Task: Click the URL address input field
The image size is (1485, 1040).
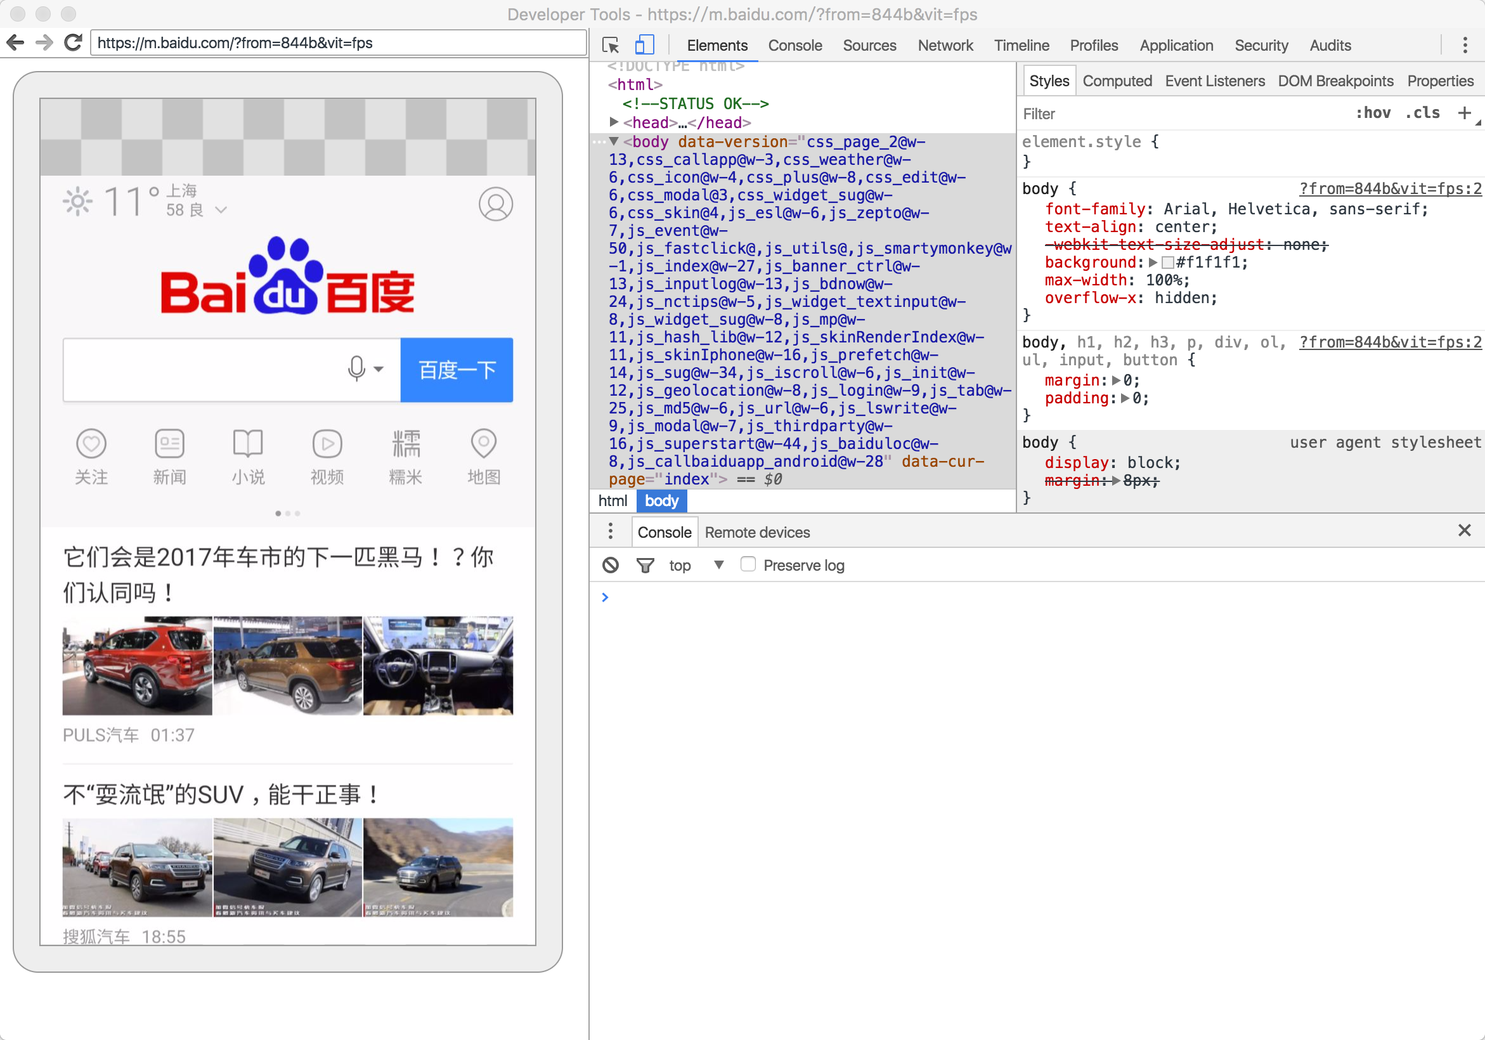Action: (337, 42)
